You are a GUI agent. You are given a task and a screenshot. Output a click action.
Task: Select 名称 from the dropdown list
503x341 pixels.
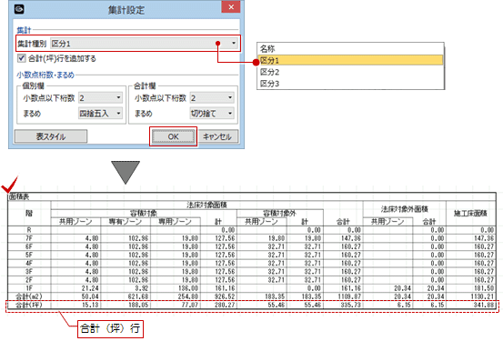click(x=350, y=49)
